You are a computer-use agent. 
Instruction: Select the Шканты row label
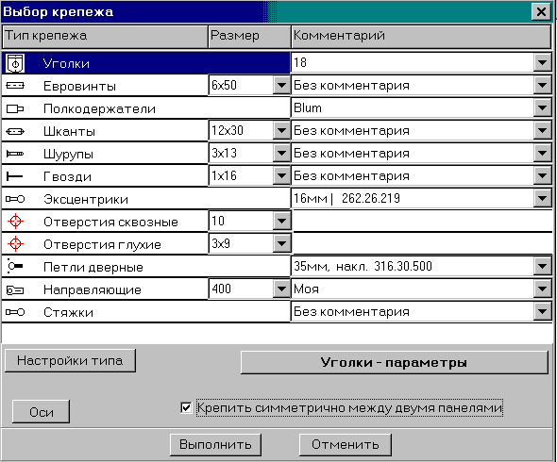tap(69, 132)
